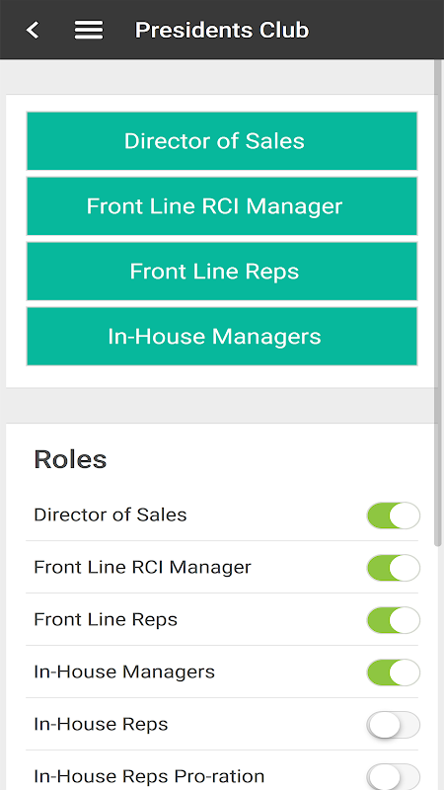Image resolution: width=444 pixels, height=790 pixels.
Task: Click the Roles section heading
Action: click(70, 459)
